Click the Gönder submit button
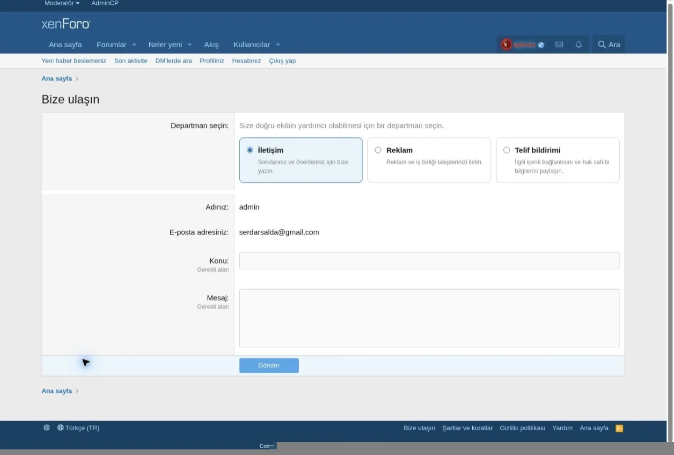 [x=269, y=366]
